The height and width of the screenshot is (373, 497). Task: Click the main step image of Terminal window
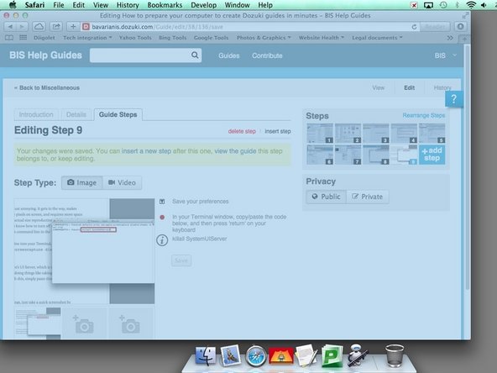(84, 251)
